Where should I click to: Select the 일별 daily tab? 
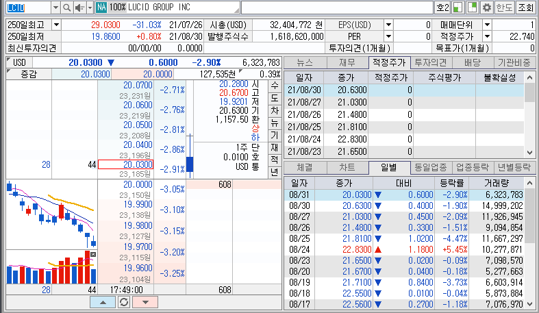pos(389,167)
